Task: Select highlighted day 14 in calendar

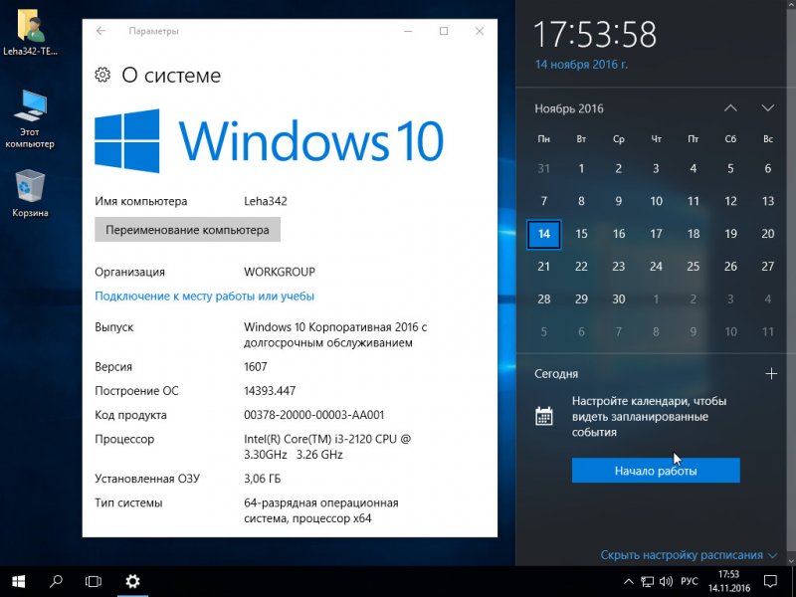Action: [543, 234]
